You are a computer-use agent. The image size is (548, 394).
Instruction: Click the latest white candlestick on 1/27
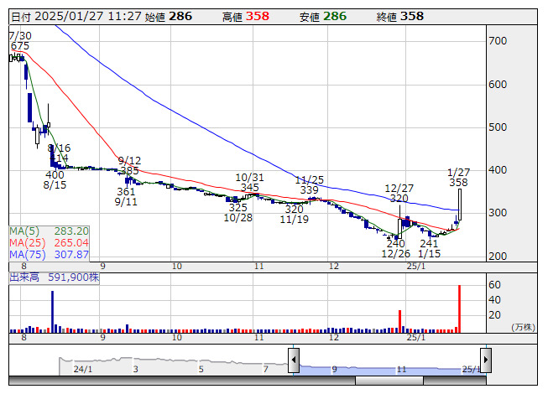pos(460,205)
